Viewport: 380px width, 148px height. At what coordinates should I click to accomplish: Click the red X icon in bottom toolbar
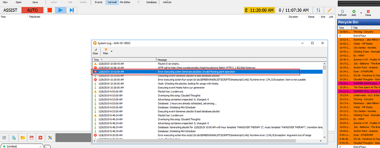coord(40,138)
